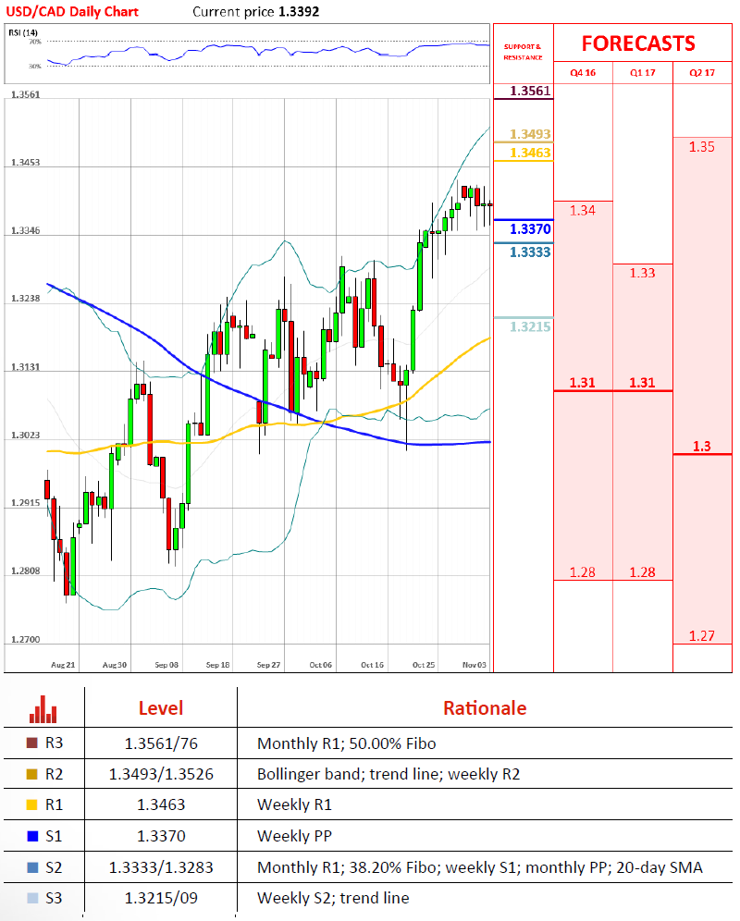This screenshot has height=921, width=740.
Task: Click the Nov 03 date axis label
Action: [x=475, y=665]
